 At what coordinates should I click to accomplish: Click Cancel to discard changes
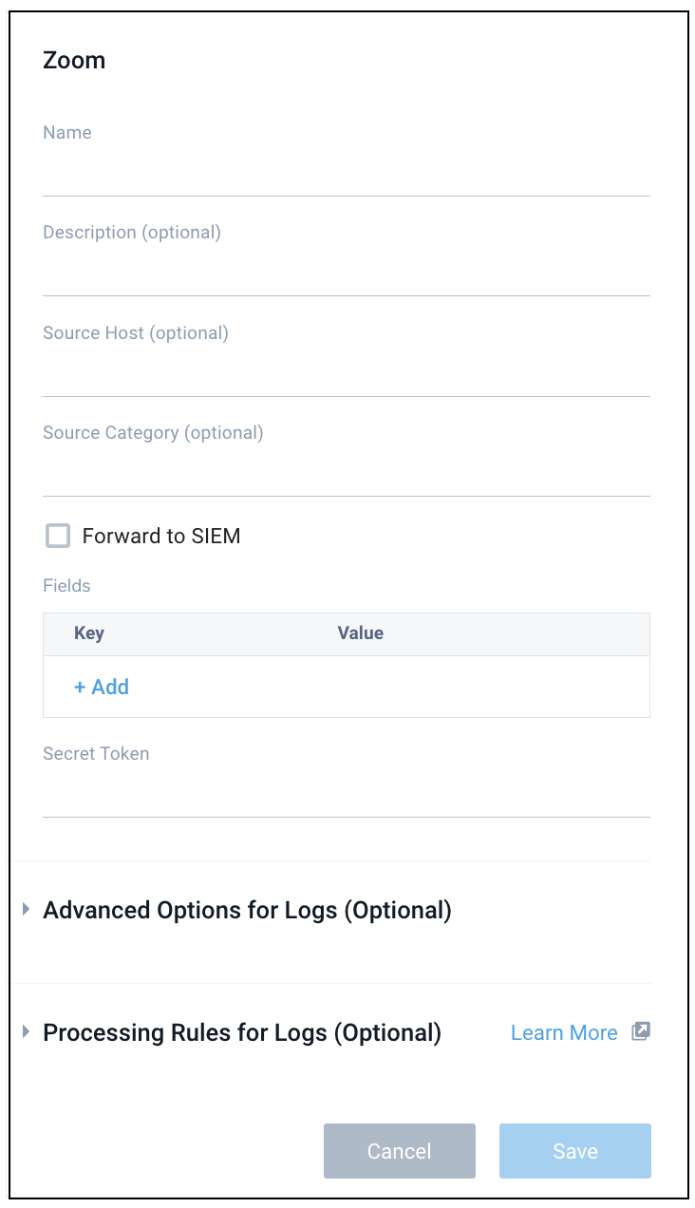[x=399, y=1150]
